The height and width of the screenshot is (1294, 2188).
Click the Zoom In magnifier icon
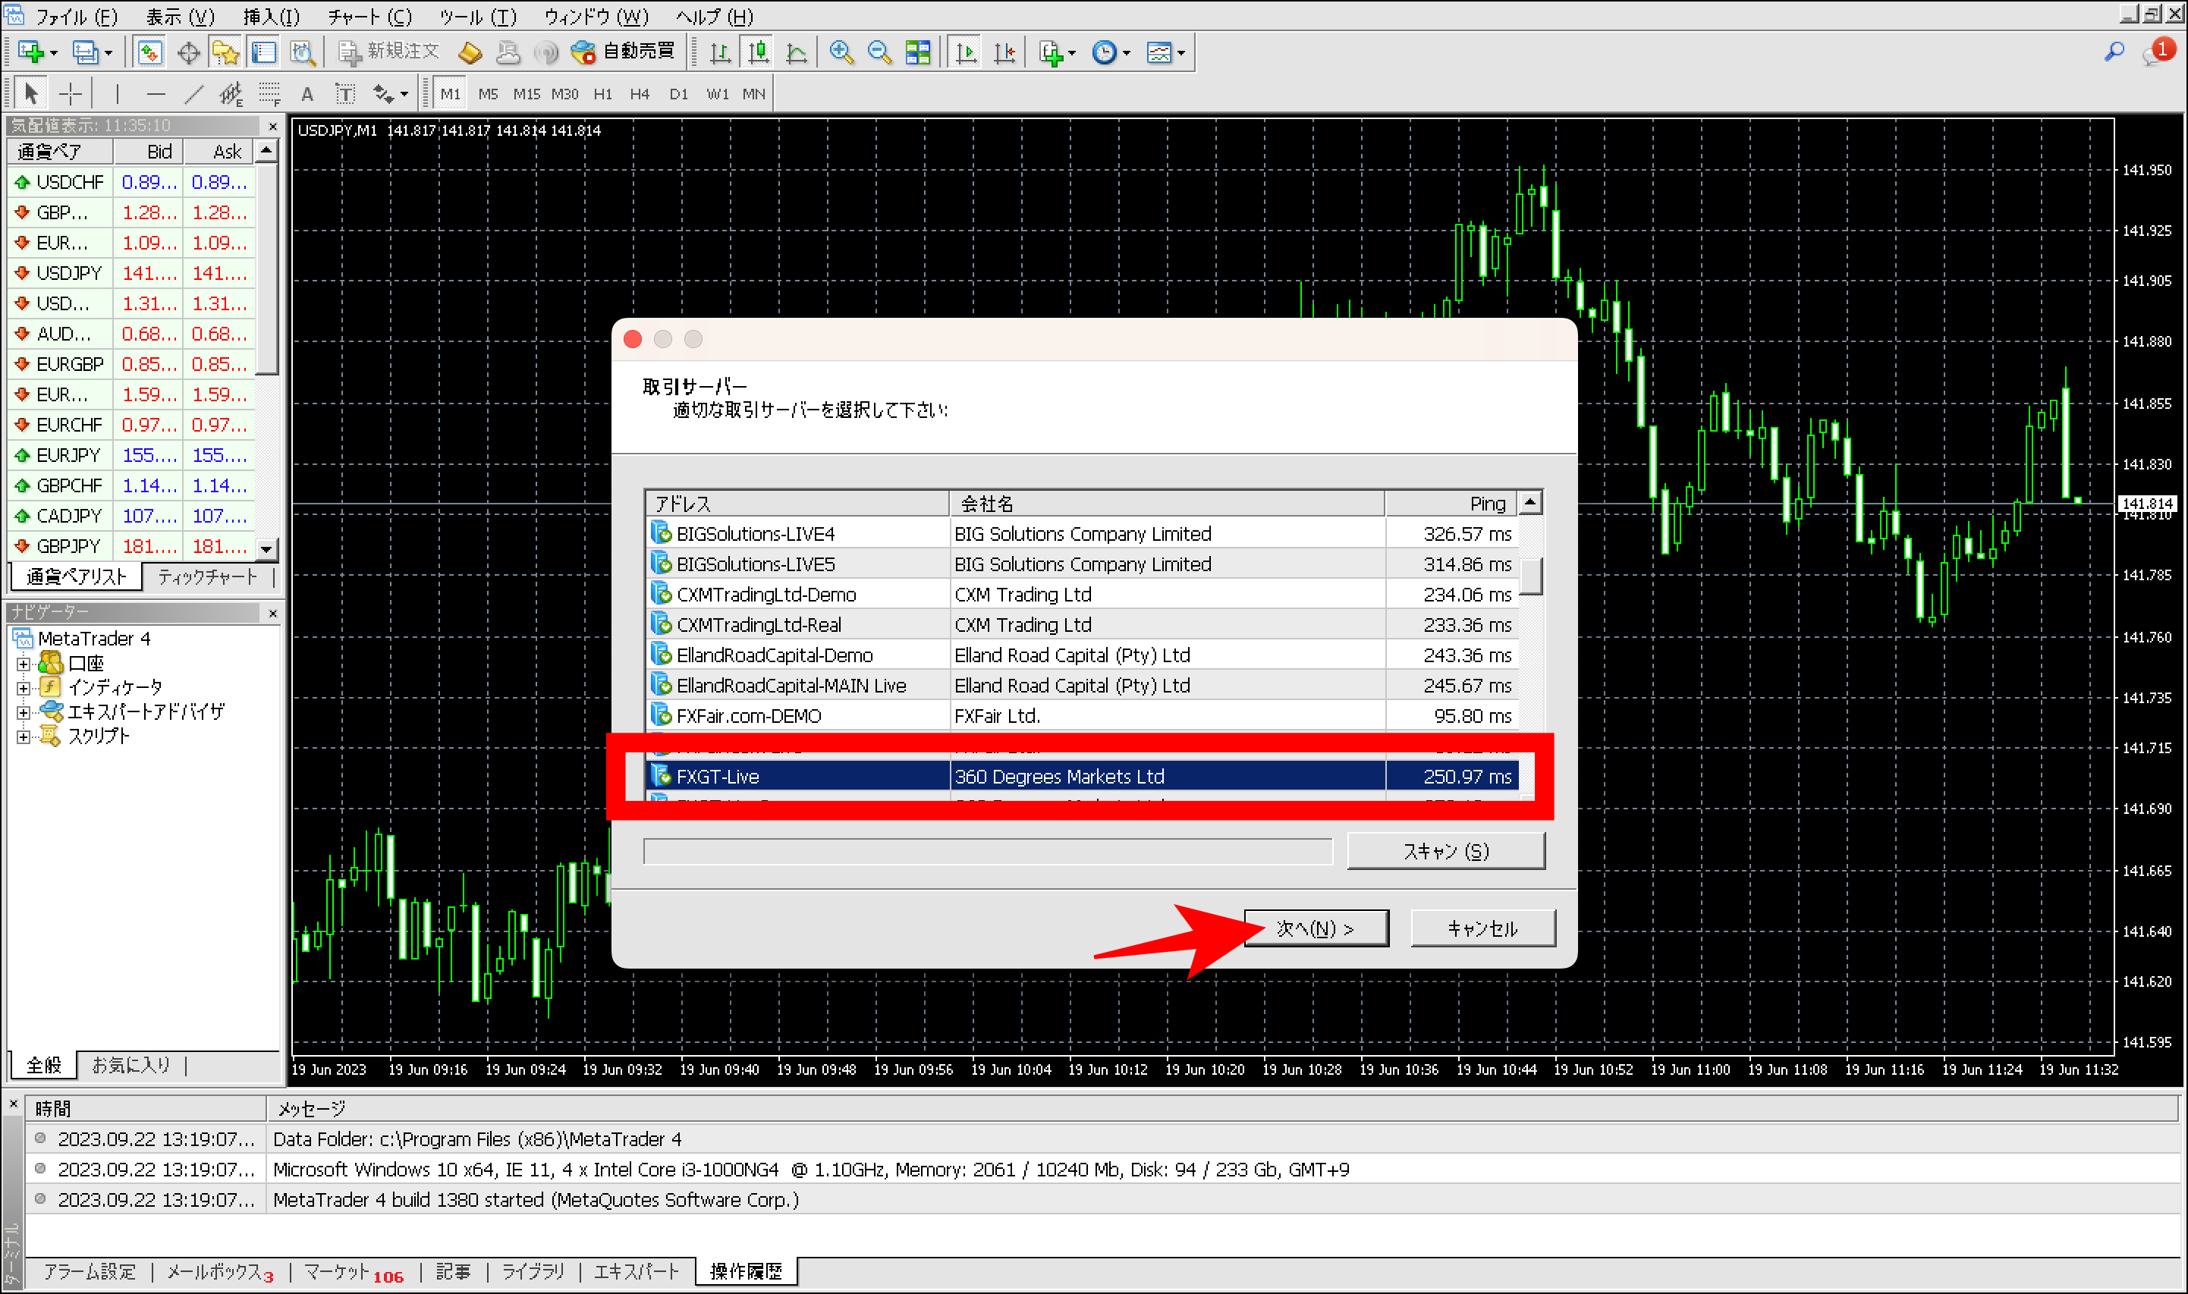click(x=841, y=52)
